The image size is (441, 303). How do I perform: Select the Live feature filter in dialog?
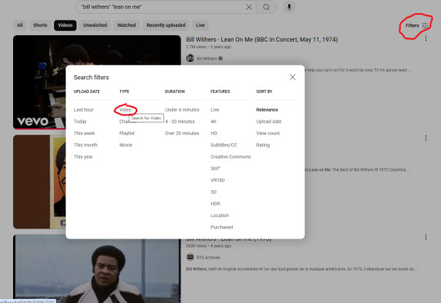pos(215,109)
